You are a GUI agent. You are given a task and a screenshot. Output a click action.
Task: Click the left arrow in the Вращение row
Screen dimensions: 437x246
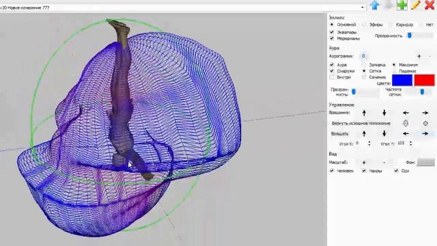point(406,113)
